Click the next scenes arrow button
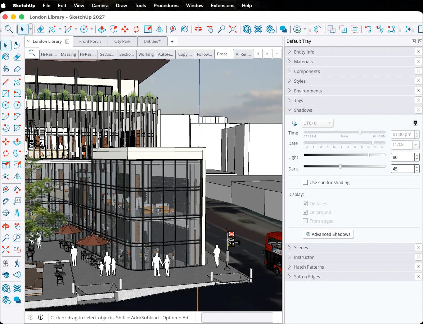Viewport: 423px width, 324px height. 267,54
